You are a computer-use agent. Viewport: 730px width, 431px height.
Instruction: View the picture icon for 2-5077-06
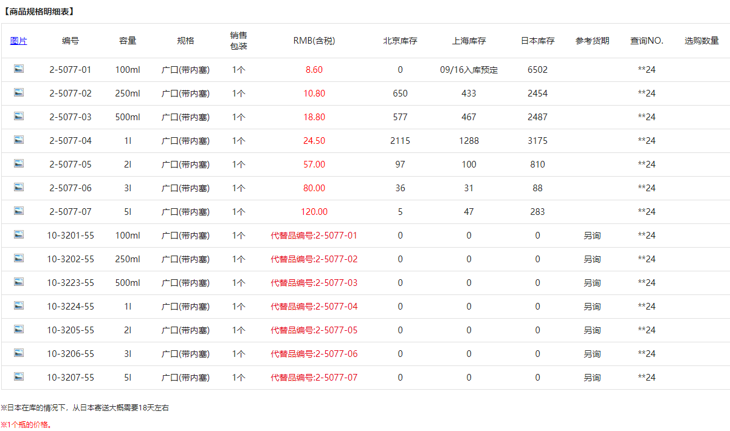pyautogui.click(x=19, y=188)
